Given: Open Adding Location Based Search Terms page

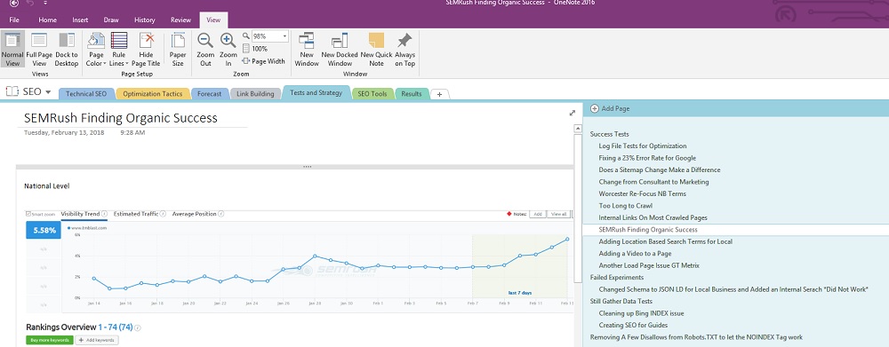Looking at the screenshot, I should pos(666,241).
